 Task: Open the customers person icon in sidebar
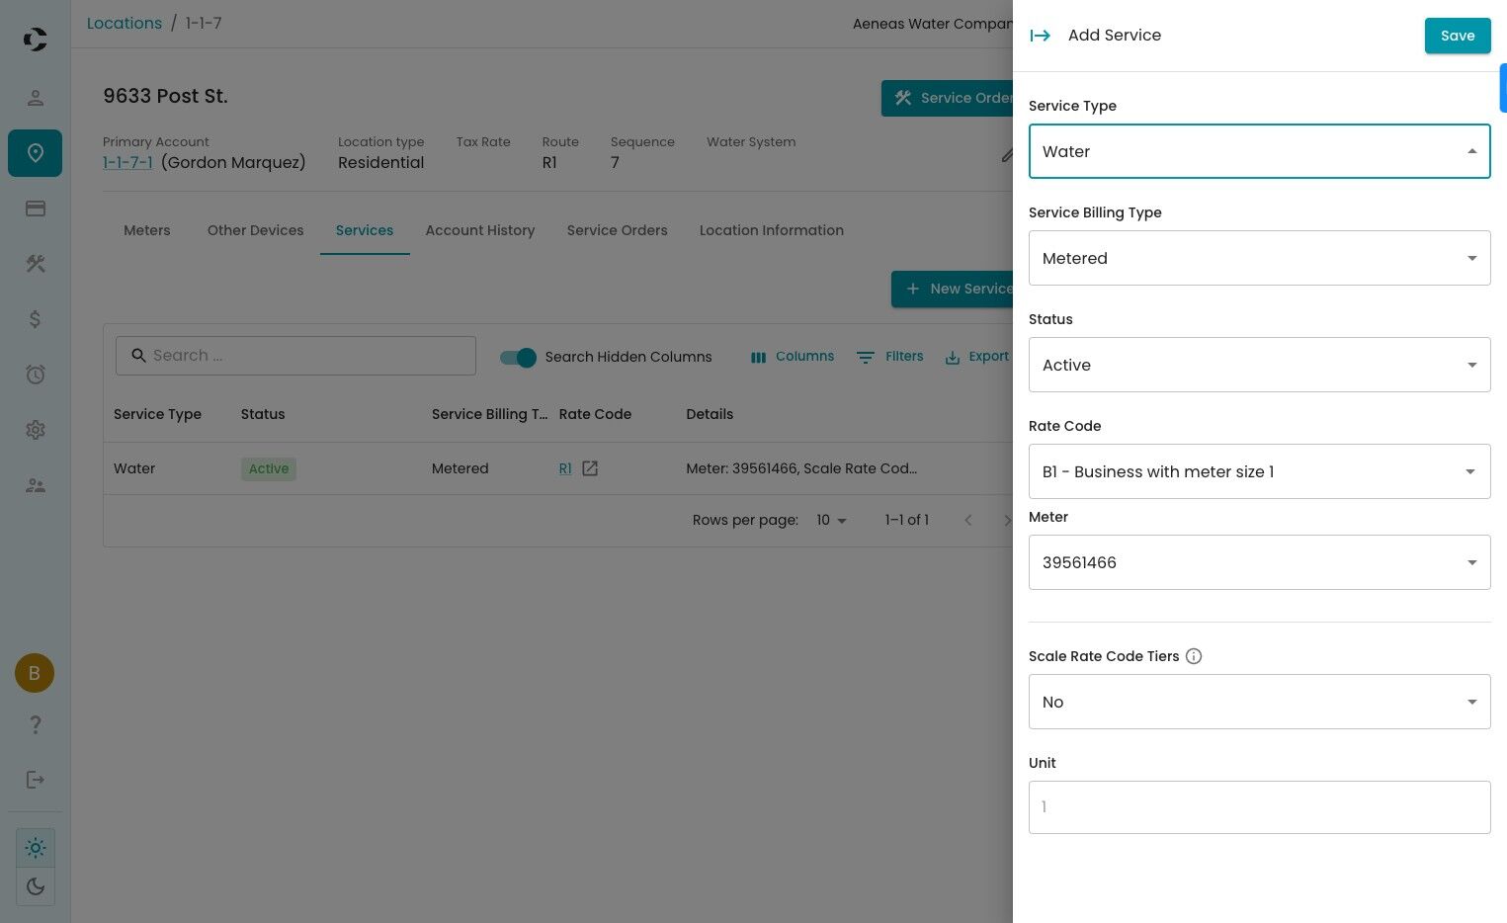(36, 98)
